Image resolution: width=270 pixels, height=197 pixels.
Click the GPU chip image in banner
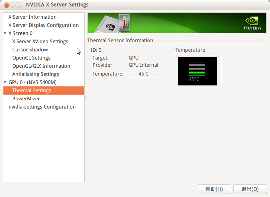[107, 25]
